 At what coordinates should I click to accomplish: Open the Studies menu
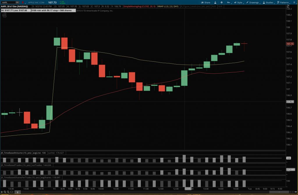coord(268,2)
